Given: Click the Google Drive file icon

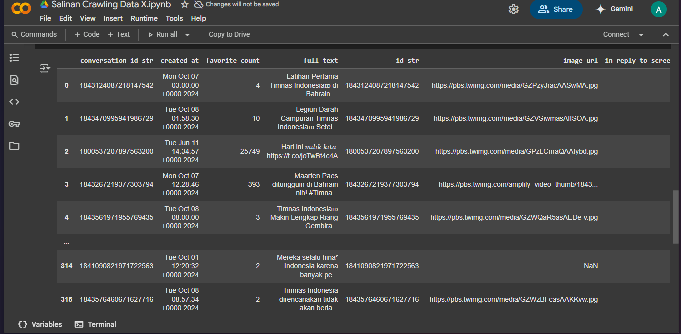Looking at the screenshot, I should click(x=44, y=4).
